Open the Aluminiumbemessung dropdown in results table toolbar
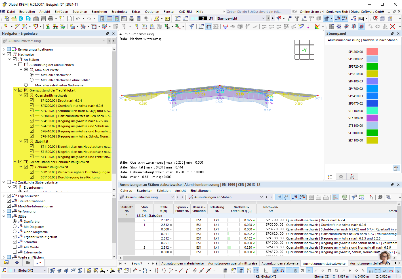402x279 pixels. point(172,197)
